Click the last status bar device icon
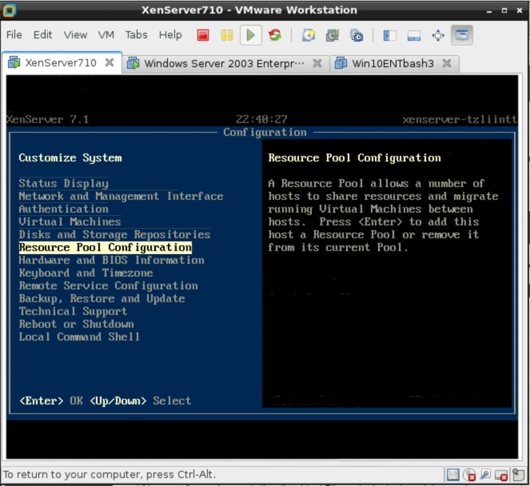This screenshot has height=486, width=530. pyautogui.click(x=518, y=475)
